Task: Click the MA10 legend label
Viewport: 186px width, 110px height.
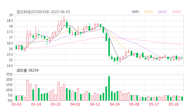Action: pos(149,12)
